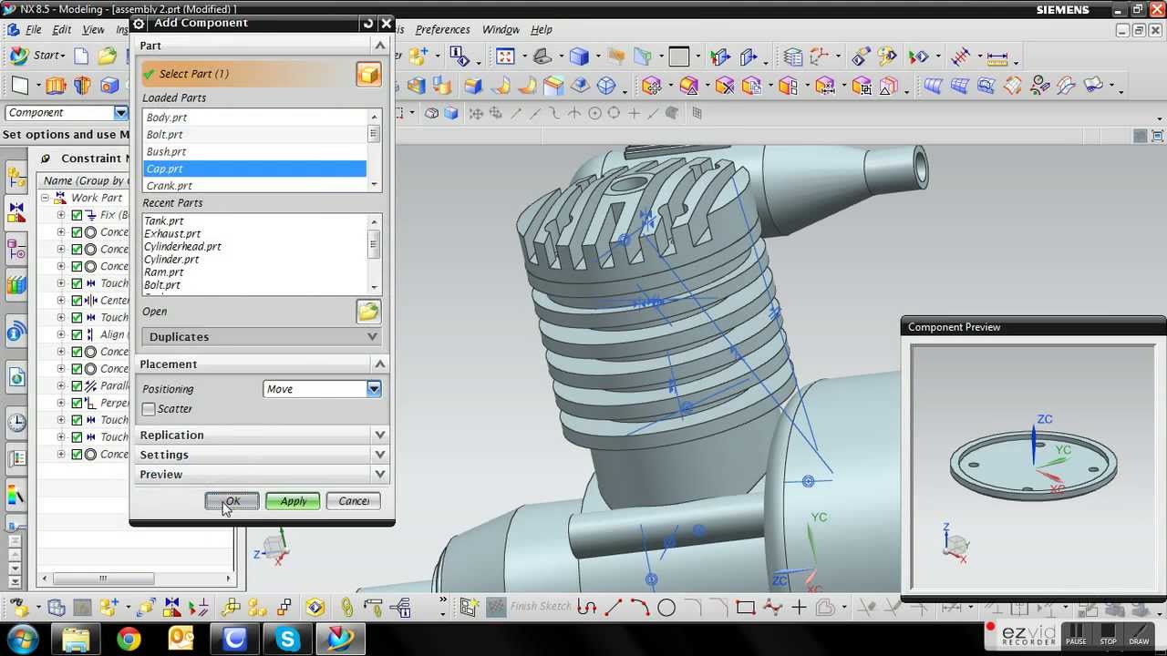Select the Line sketch tool
Viewport: 1167px width, 656px height.
coord(613,608)
